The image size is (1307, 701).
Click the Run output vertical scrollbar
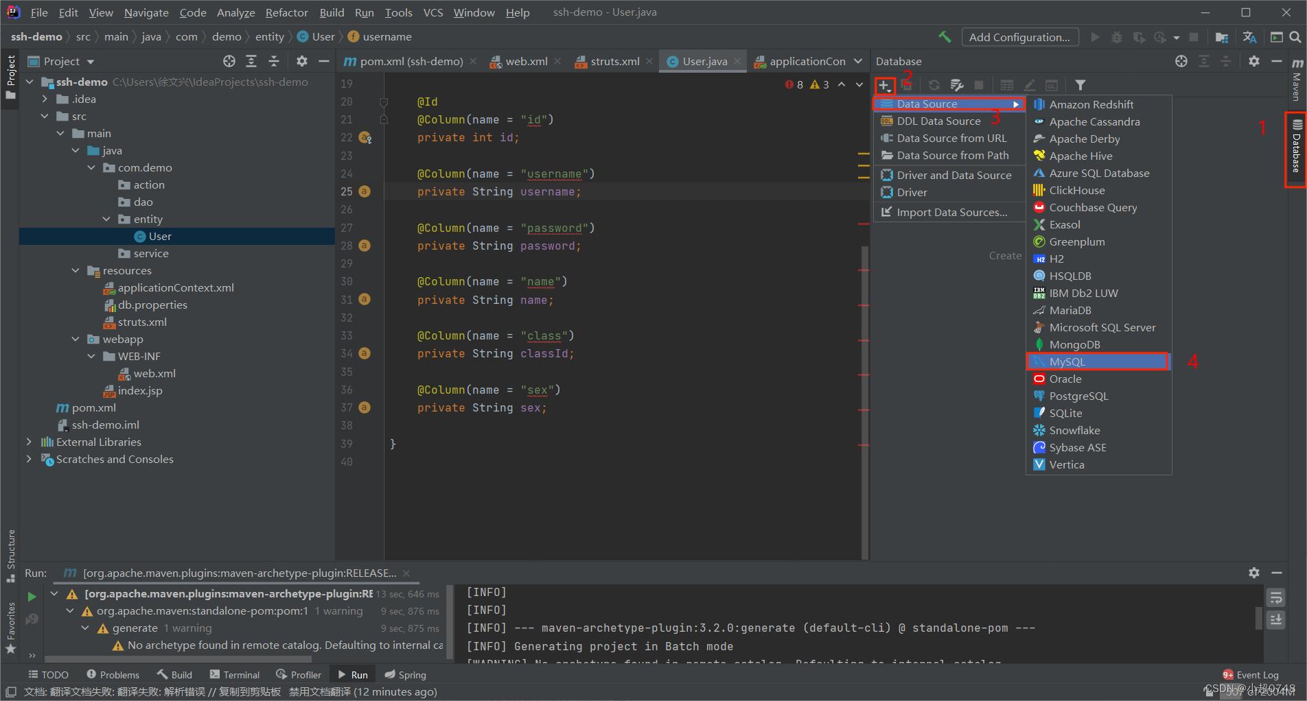1259,617
